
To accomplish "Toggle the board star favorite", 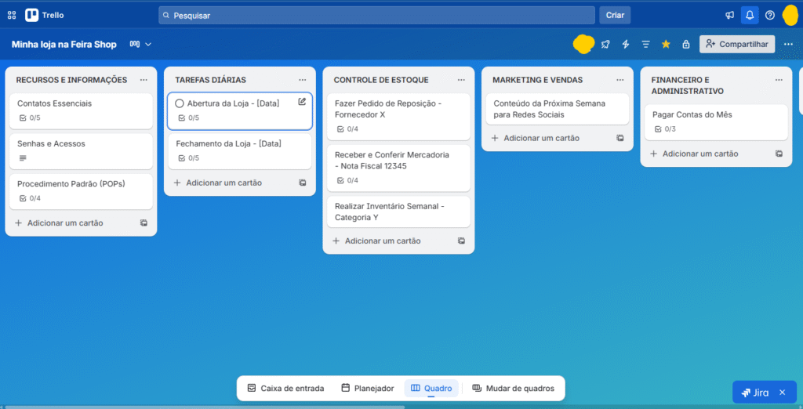I will point(666,45).
